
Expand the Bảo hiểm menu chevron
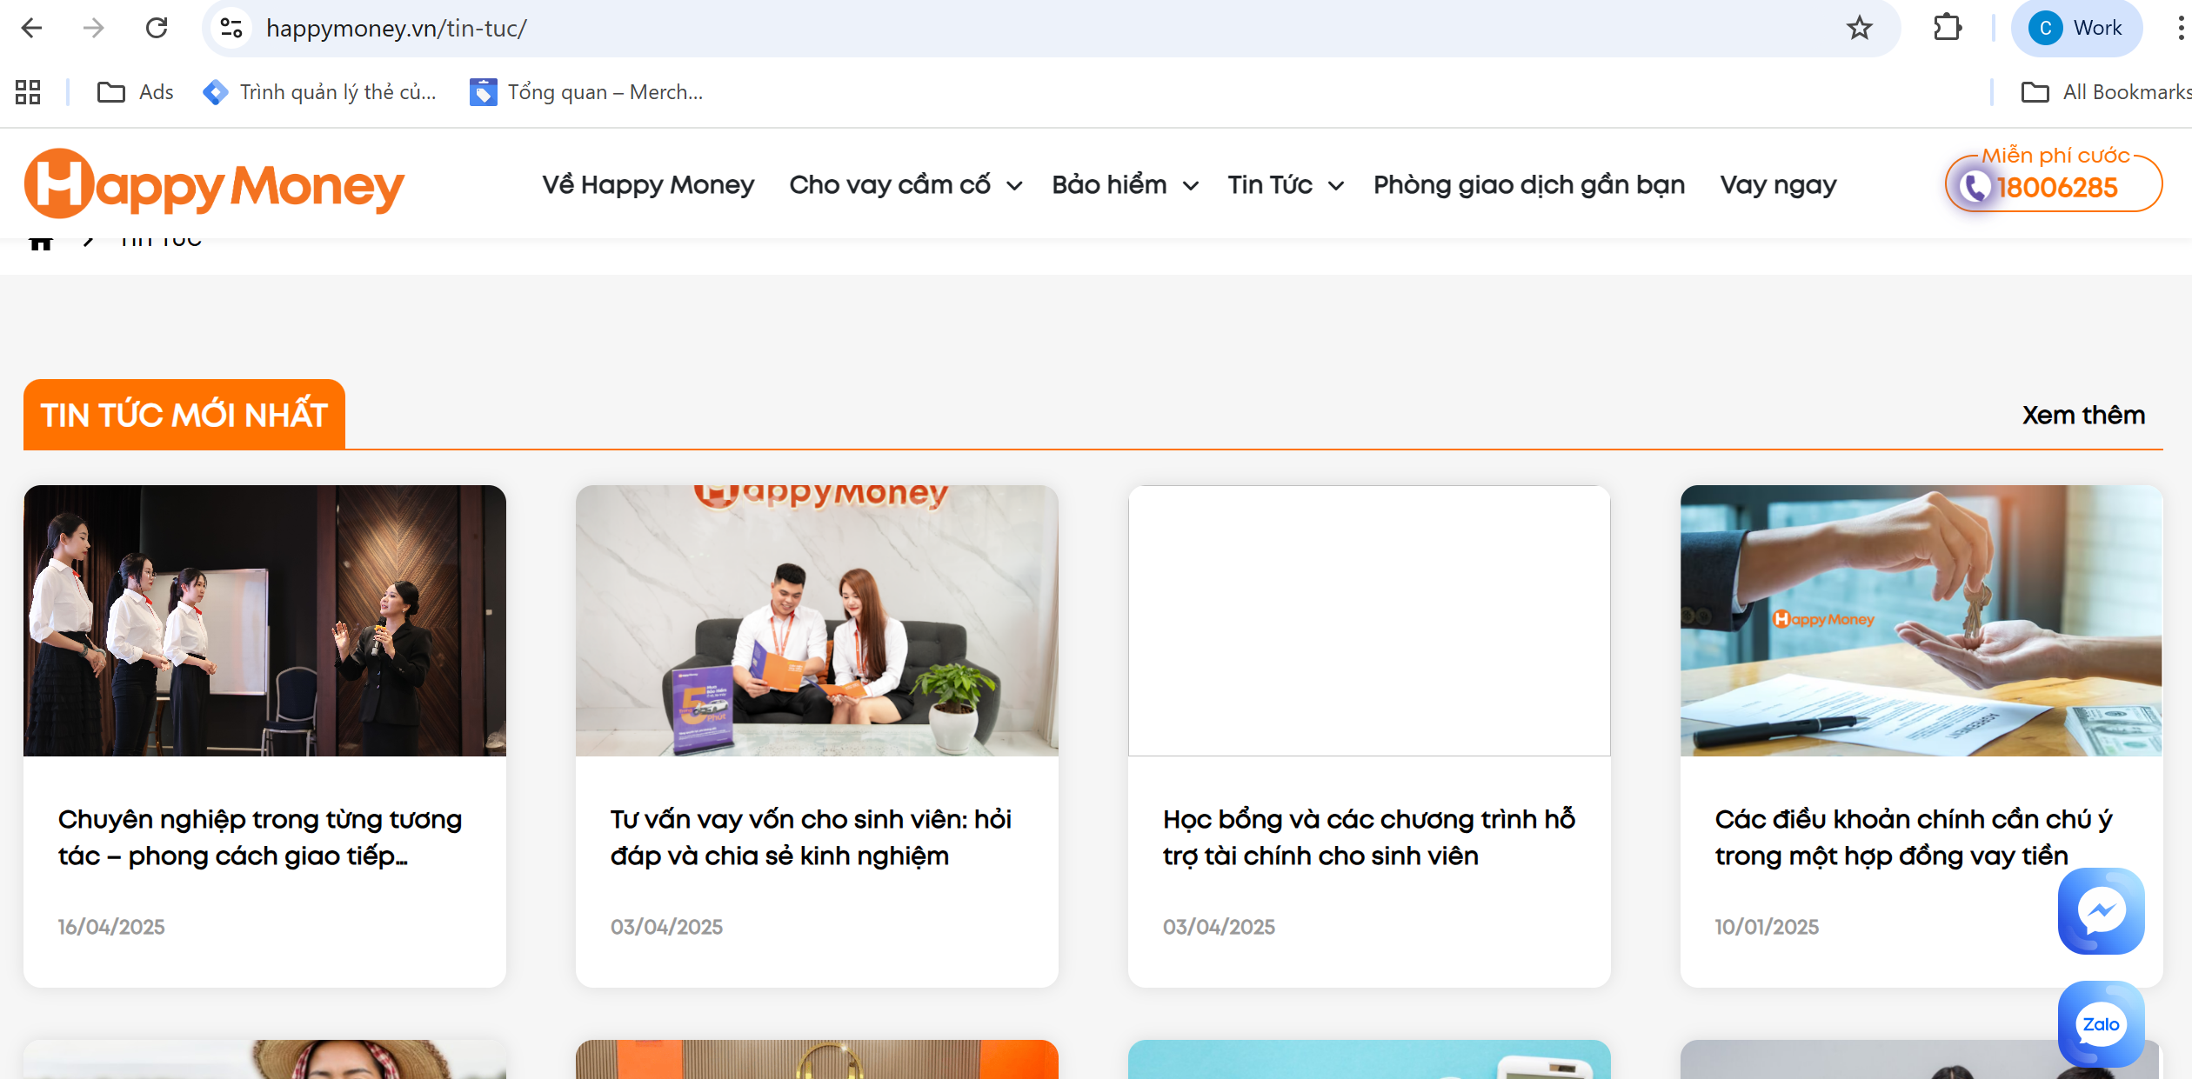(x=1191, y=185)
